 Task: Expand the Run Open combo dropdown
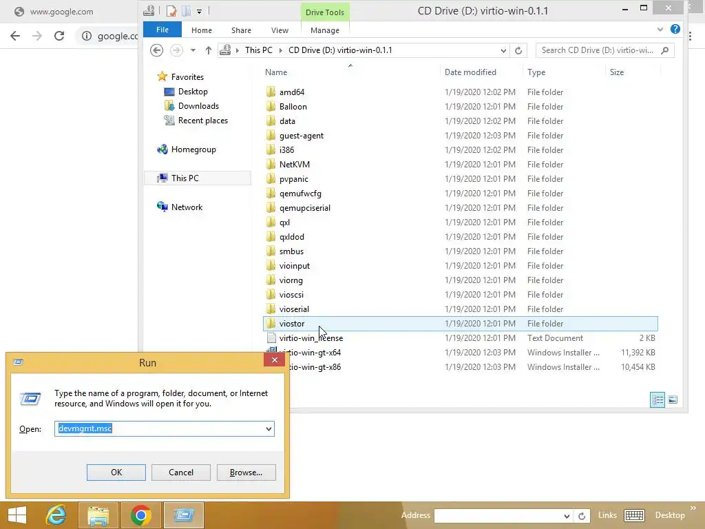click(x=269, y=428)
